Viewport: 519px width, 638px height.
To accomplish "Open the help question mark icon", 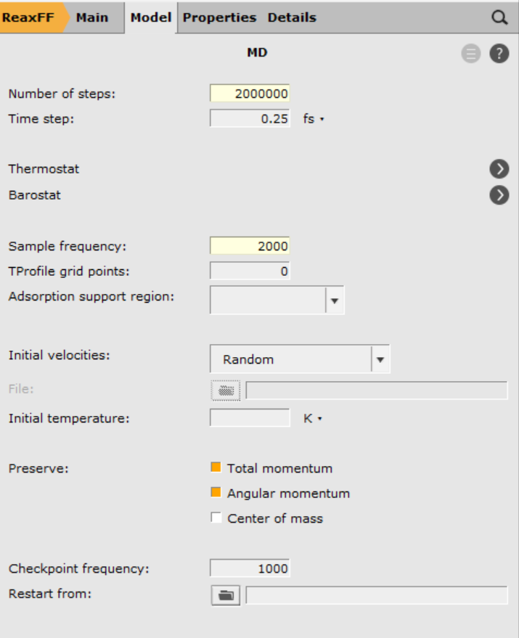I will (x=499, y=54).
